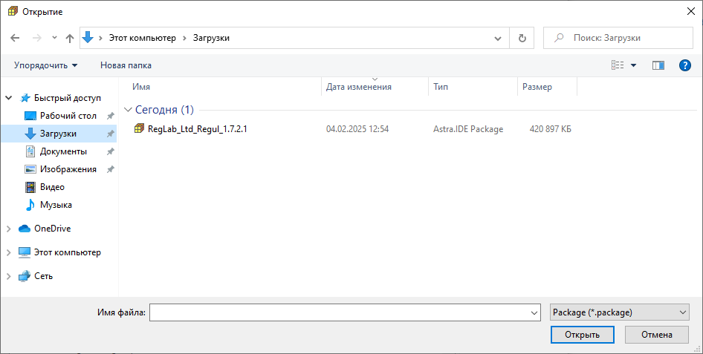This screenshot has width=703, height=354.
Task: Open help via question mark icon
Action: click(x=685, y=65)
